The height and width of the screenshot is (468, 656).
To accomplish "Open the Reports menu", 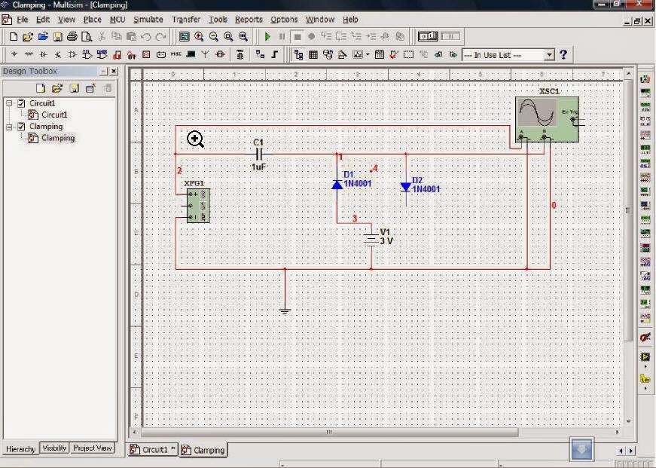I will (249, 20).
